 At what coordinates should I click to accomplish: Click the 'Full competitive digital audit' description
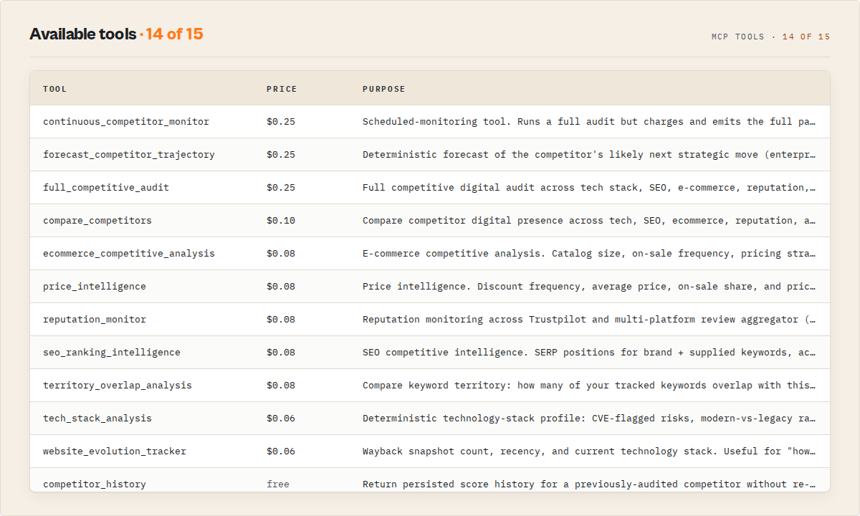pyautogui.click(x=589, y=188)
